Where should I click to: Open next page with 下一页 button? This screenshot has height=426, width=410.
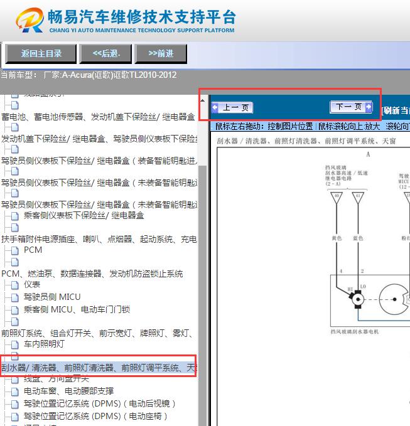[351, 107]
